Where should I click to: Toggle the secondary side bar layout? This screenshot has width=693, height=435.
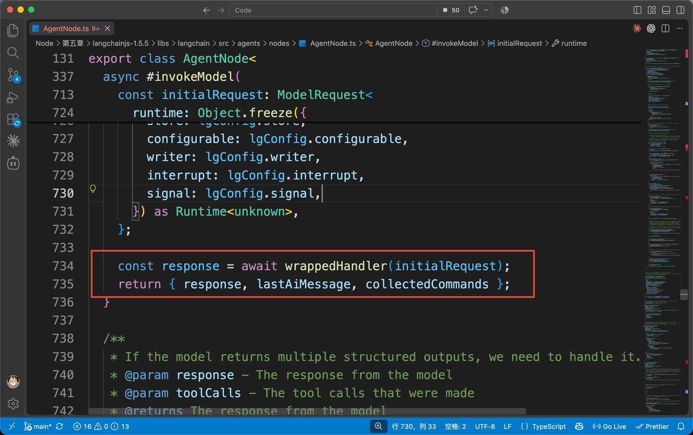680,10
